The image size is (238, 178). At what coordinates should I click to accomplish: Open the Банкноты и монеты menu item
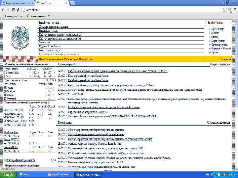(x=49, y=31)
